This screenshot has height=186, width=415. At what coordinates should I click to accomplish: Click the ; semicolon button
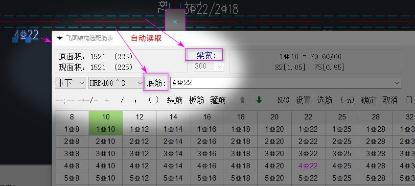pos(136,100)
